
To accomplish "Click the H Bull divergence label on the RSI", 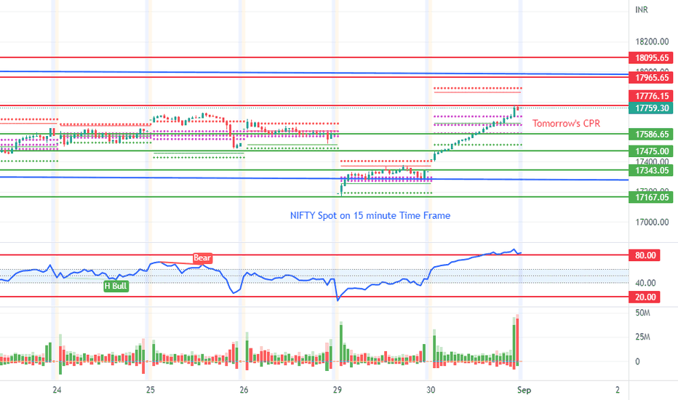I will click(x=116, y=287).
